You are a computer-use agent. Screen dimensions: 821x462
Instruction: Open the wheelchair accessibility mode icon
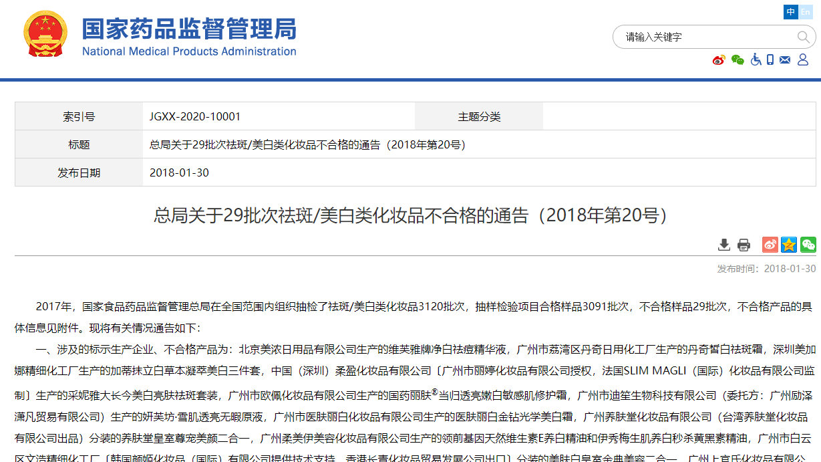pyautogui.click(x=756, y=60)
